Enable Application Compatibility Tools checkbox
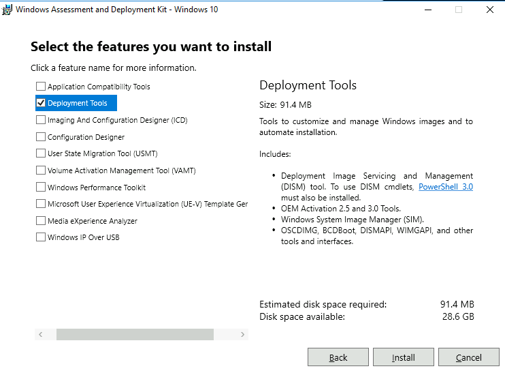This screenshot has height=373, width=505. click(41, 87)
